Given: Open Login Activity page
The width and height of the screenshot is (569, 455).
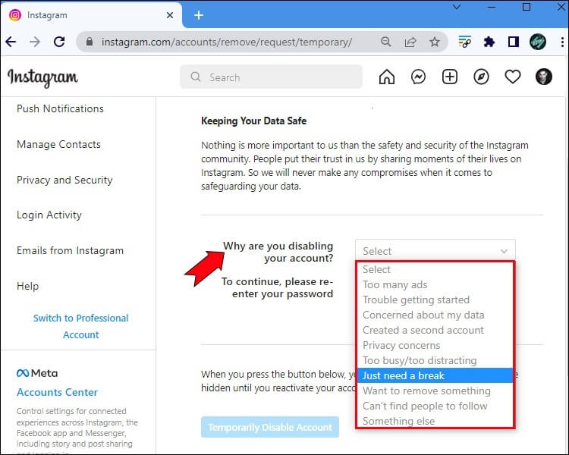Looking at the screenshot, I should [49, 215].
